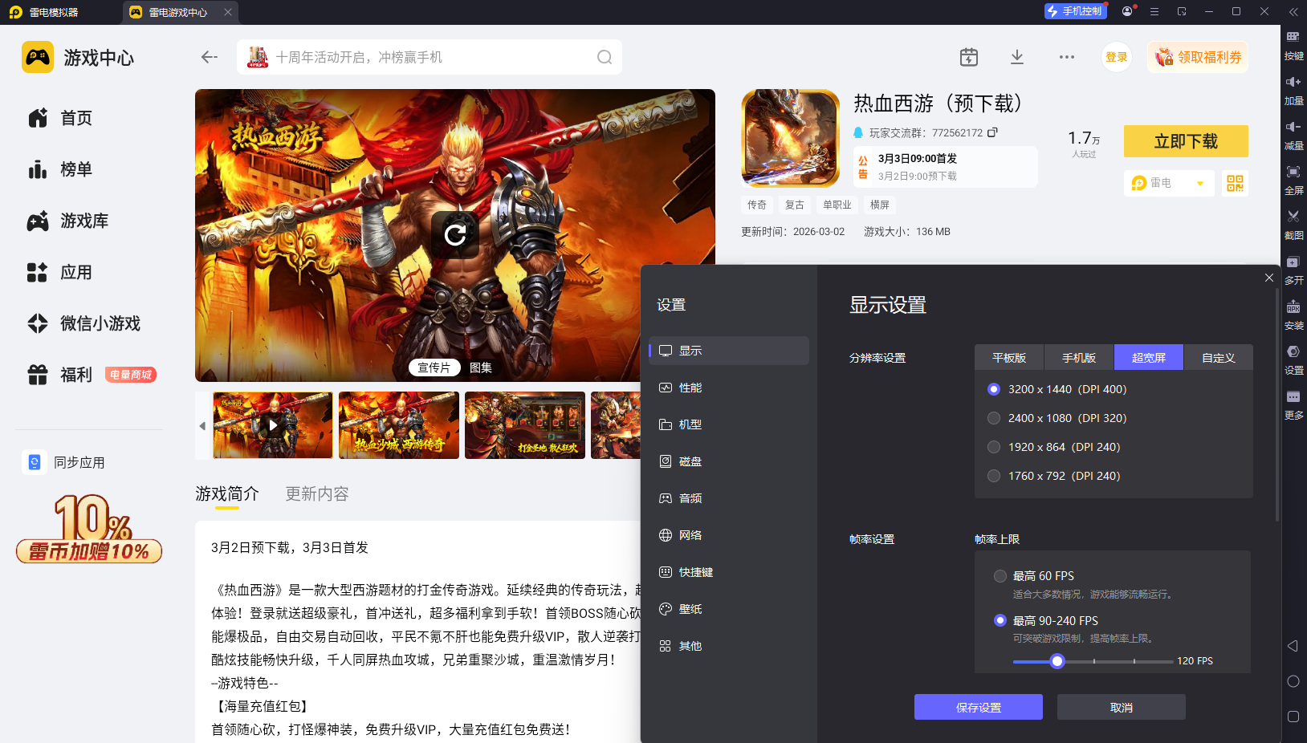Open 按键 keyboard mapping in emulator sidebar
The height and width of the screenshot is (743, 1307).
point(1293,46)
